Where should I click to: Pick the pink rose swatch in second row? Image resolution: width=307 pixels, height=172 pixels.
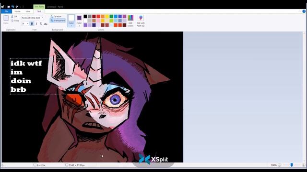pos(98,21)
